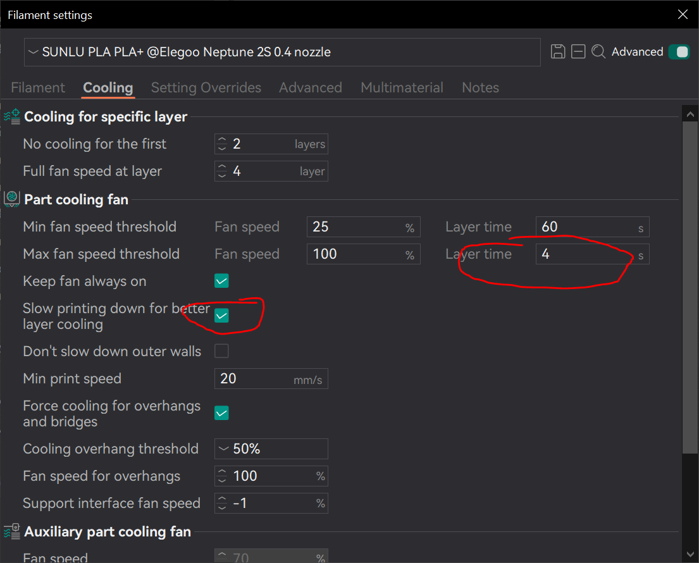Click the scrollbar down arrow
The image size is (699, 563).
690,555
